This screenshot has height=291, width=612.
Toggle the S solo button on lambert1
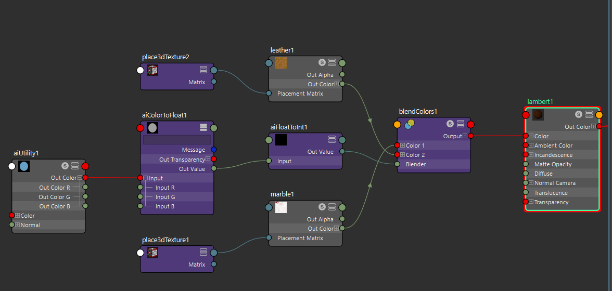579,114
